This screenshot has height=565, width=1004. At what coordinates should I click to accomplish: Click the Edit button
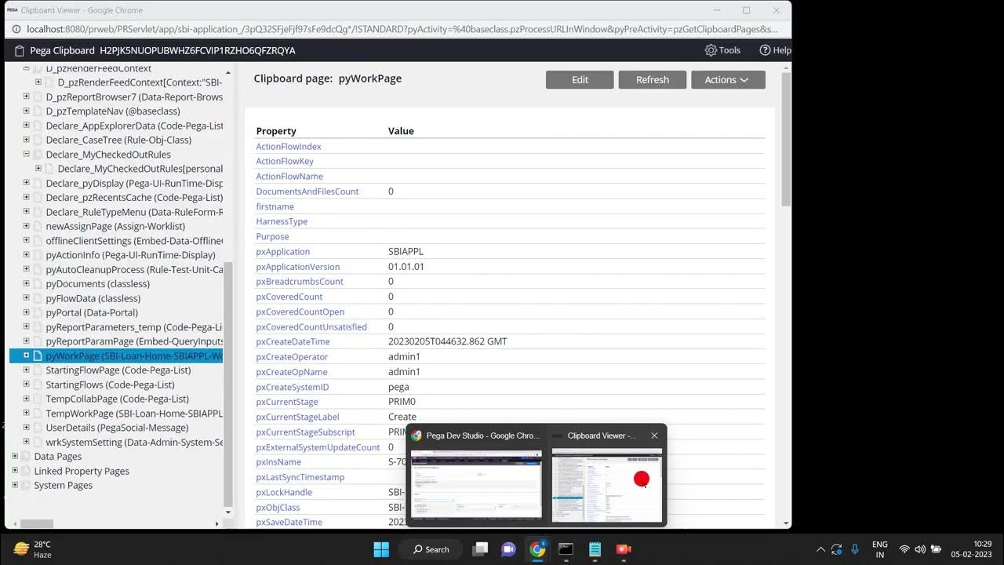point(580,79)
